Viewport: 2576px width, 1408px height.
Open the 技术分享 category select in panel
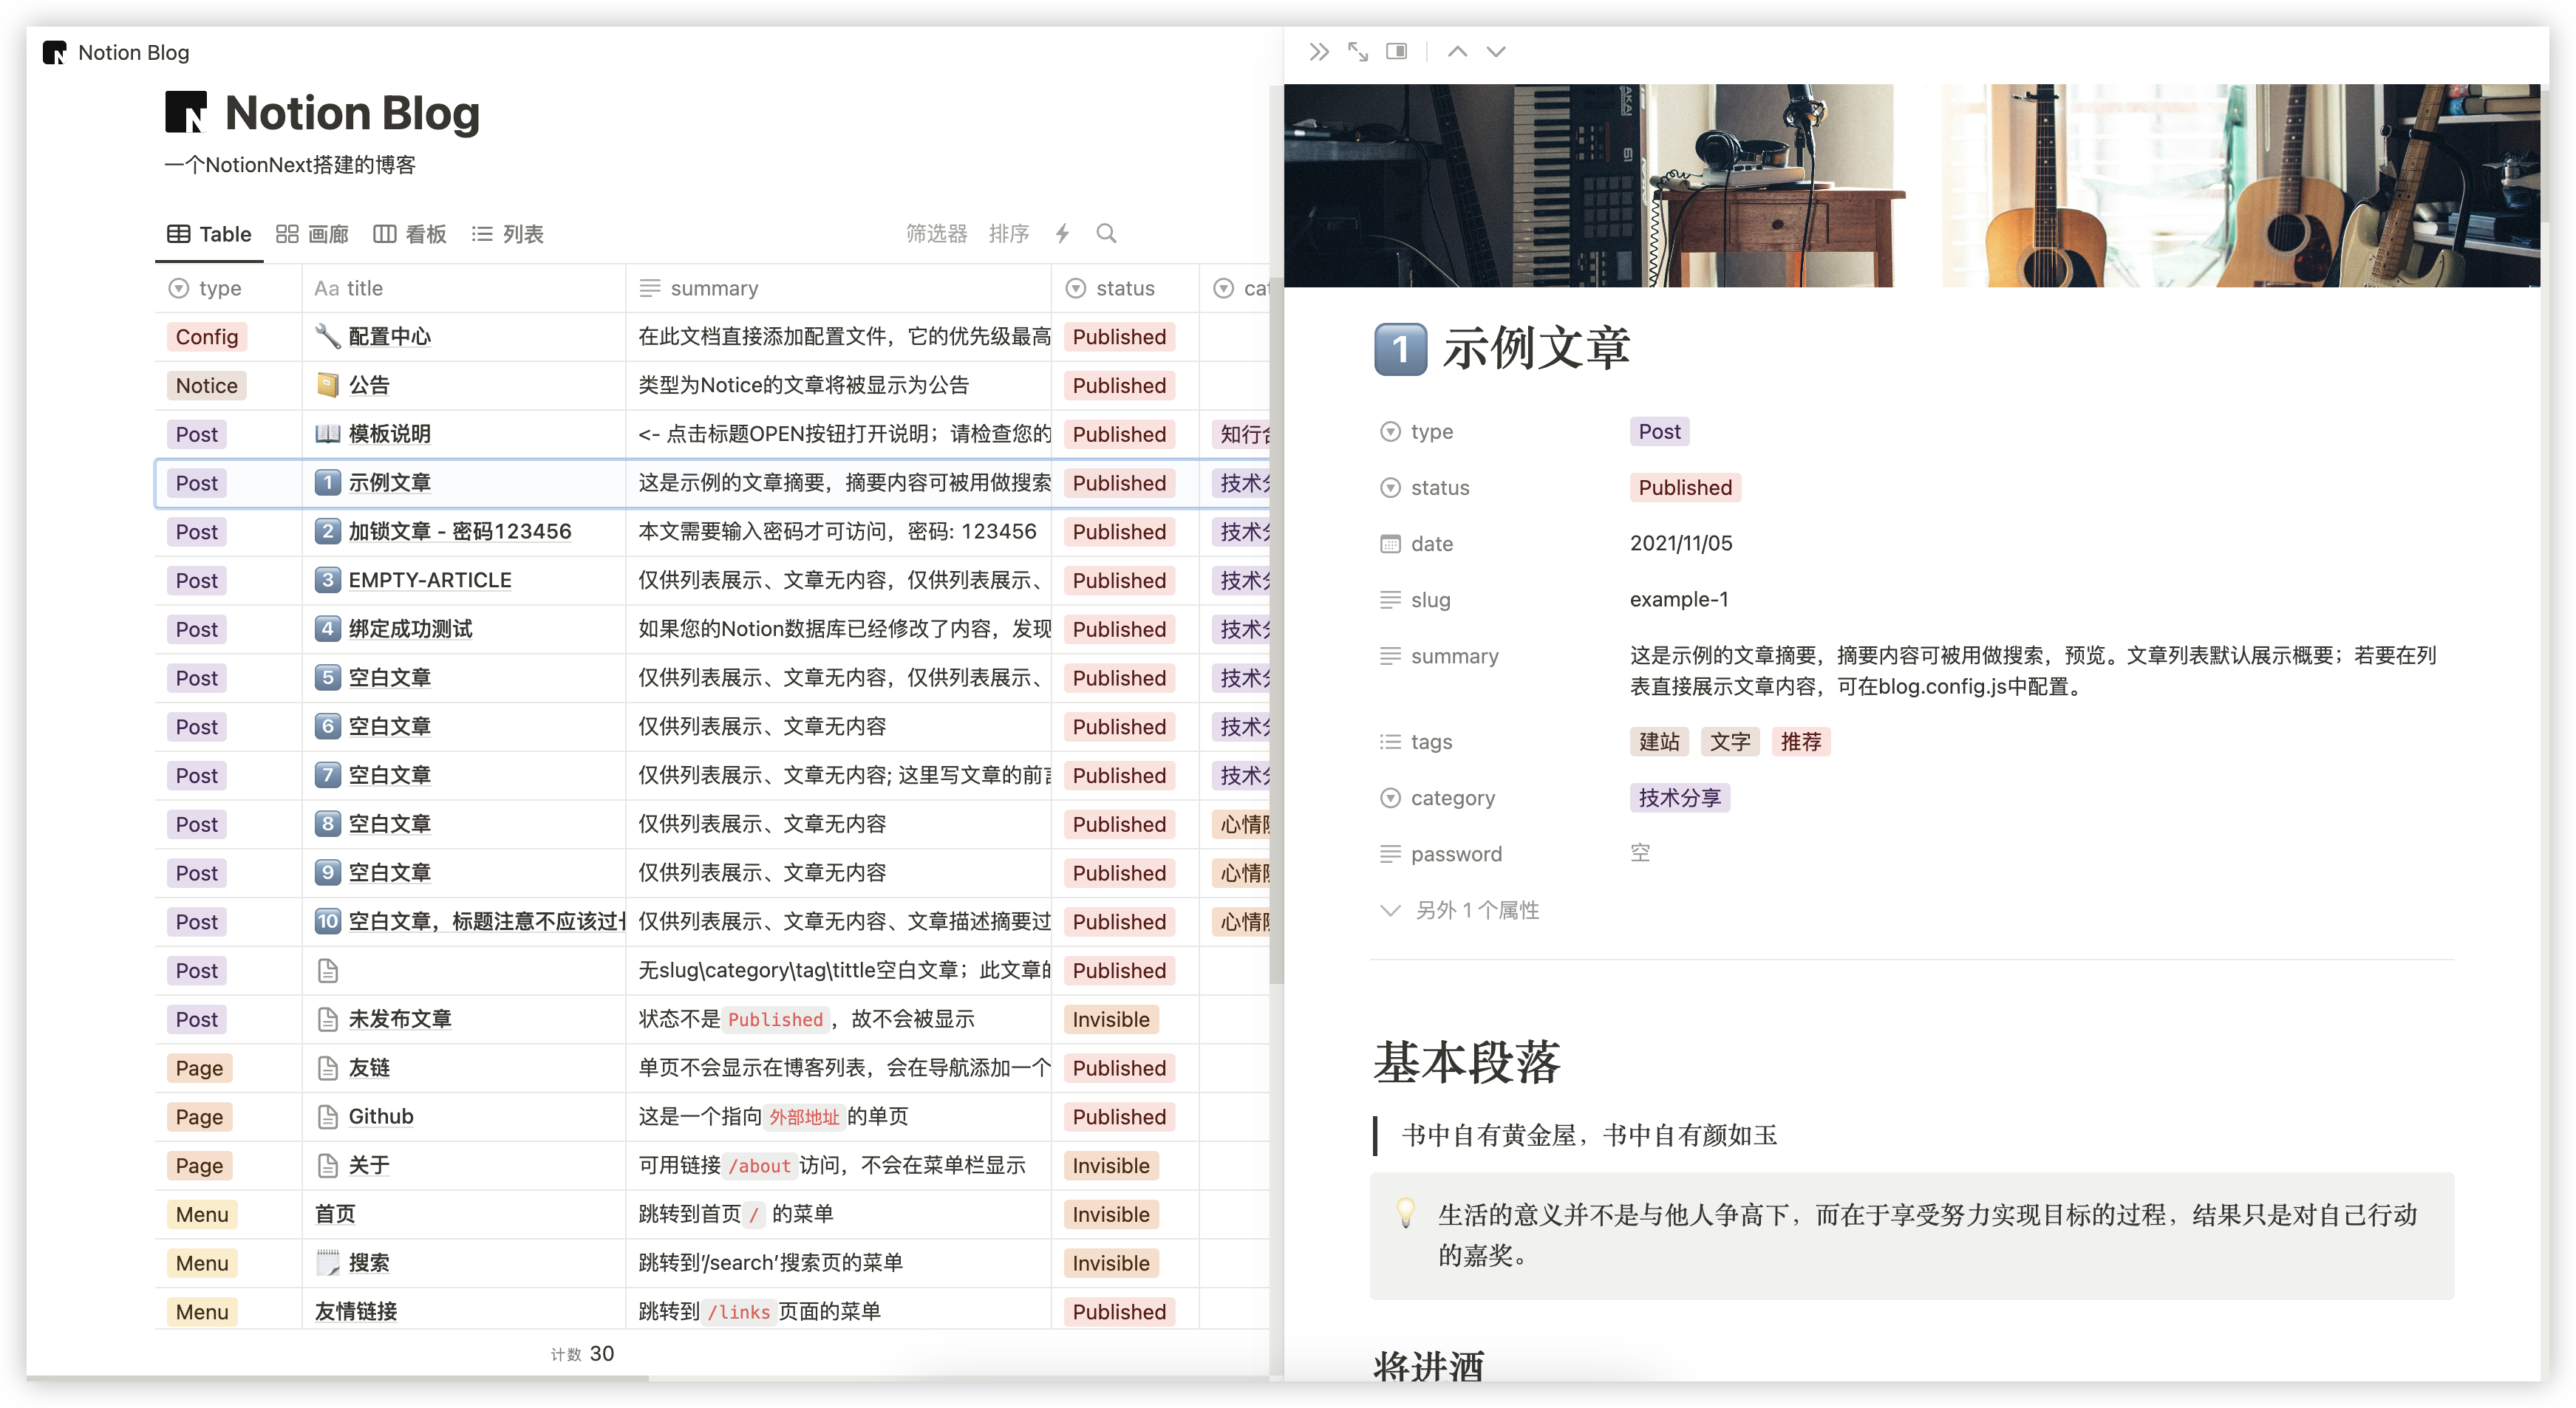[x=1679, y=798]
